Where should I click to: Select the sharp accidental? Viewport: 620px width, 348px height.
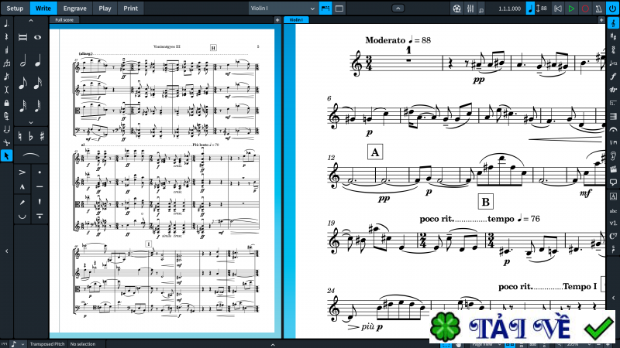pyautogui.click(x=42, y=137)
